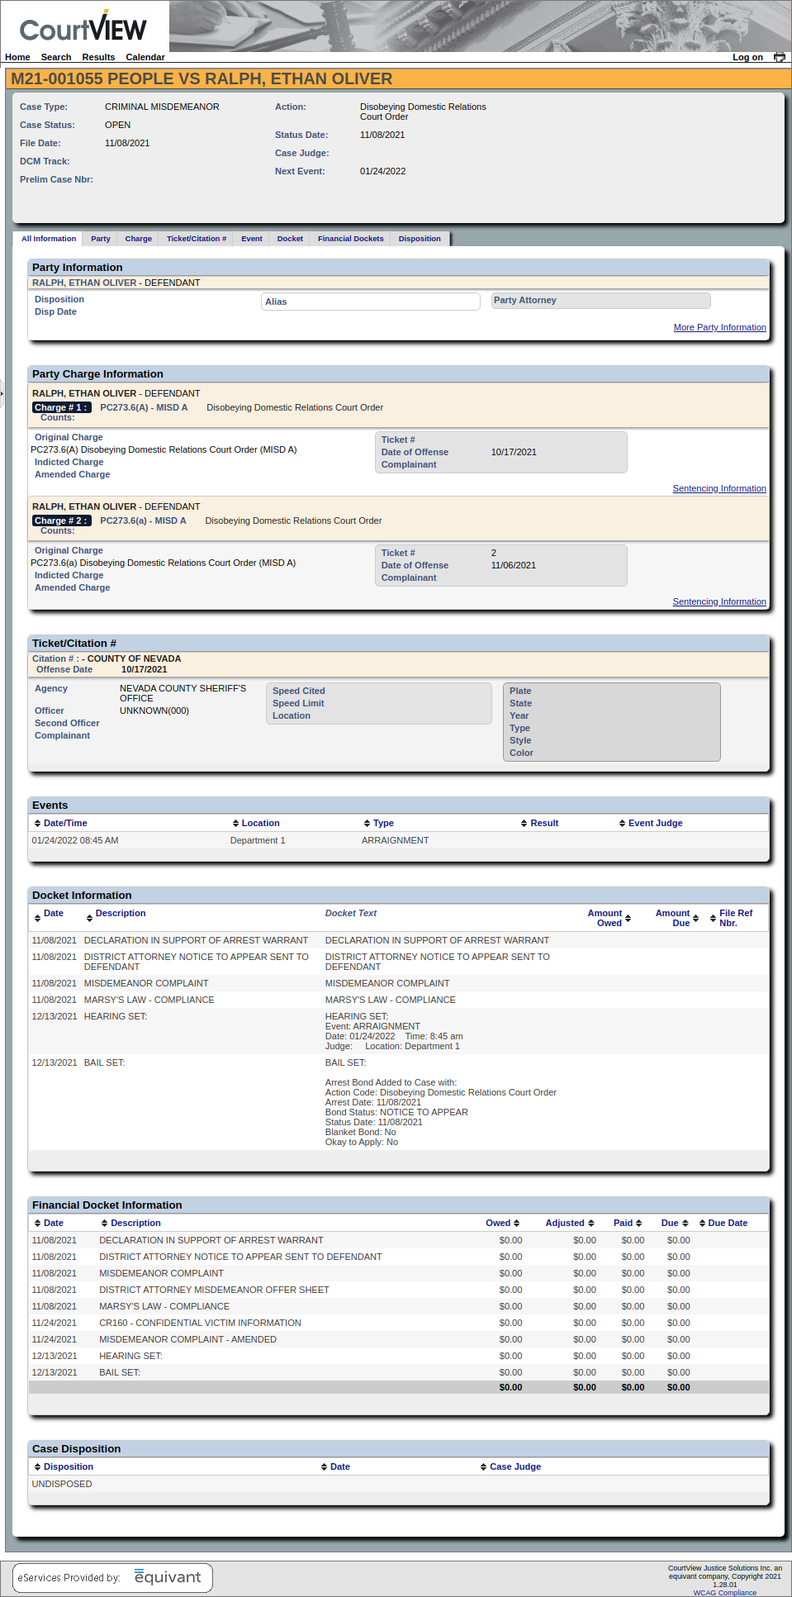
Task: Click HEARING SET: docket description on 12/13/2021
Action: pyautogui.click(x=116, y=1017)
